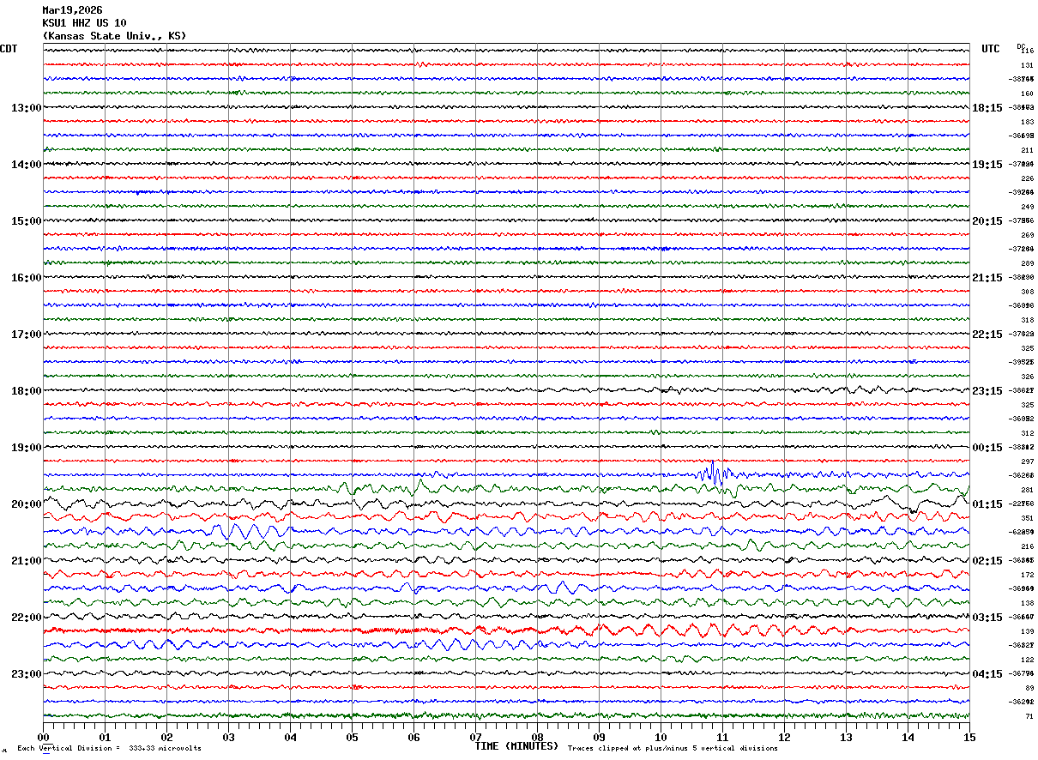Viewport: 1038px width, 760px height.
Task: Select the 16:00 CDT hour label
Action: 26,278
